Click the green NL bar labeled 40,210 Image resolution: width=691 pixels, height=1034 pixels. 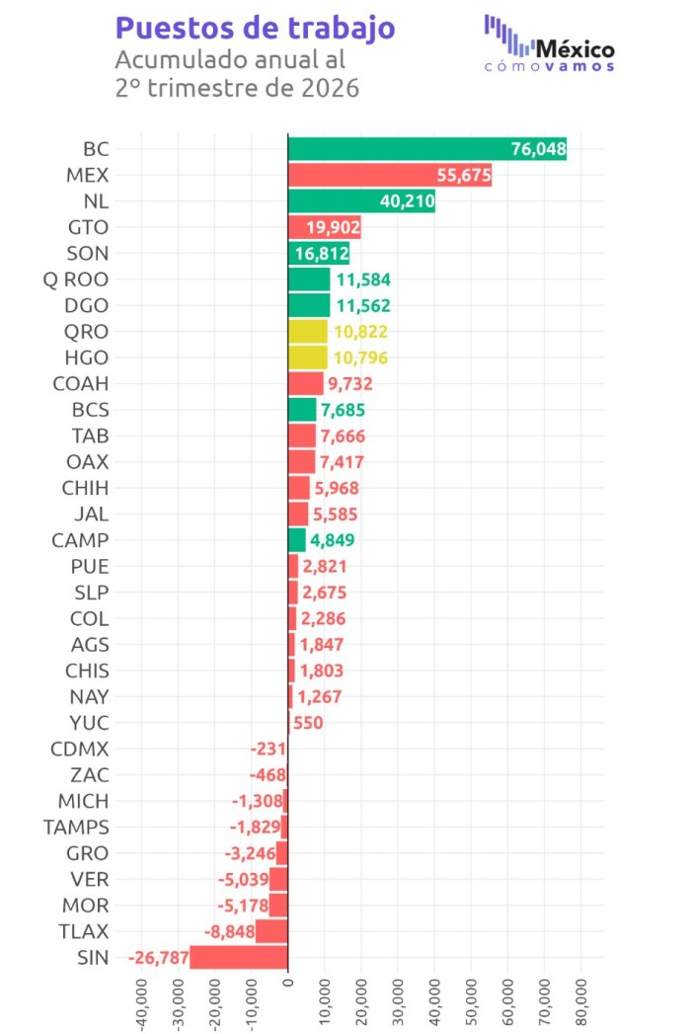point(361,201)
